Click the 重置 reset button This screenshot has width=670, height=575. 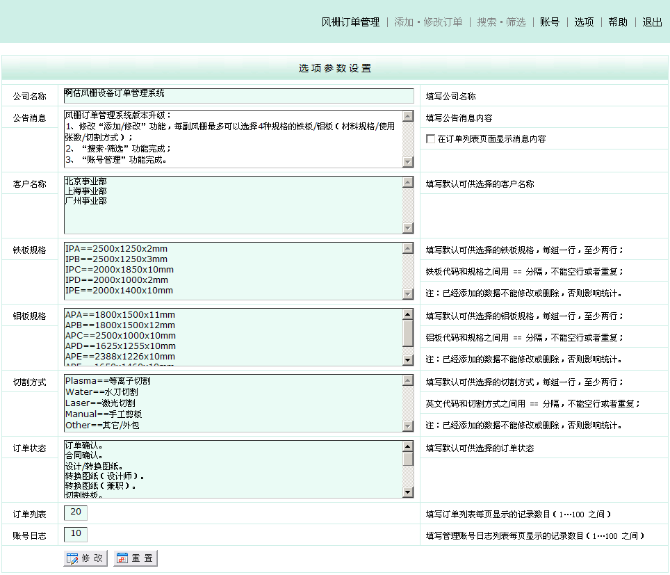coord(135,558)
